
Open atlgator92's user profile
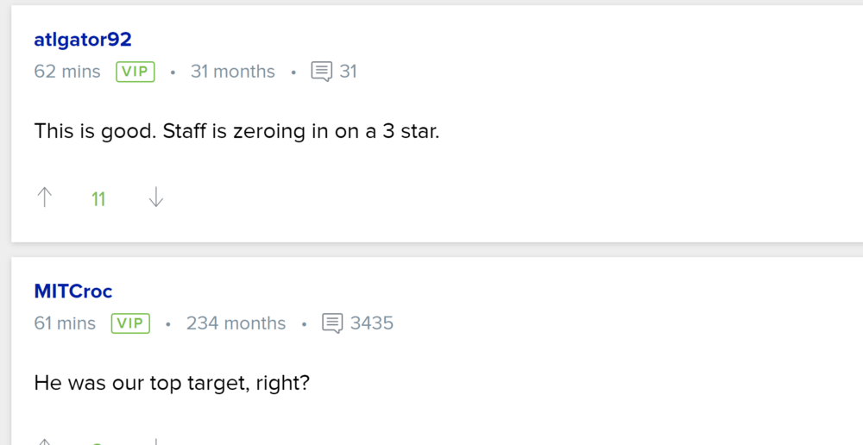pos(83,40)
